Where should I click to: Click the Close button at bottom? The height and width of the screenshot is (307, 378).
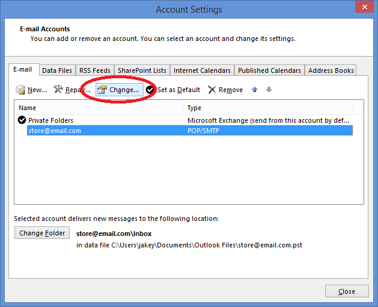[x=347, y=291]
